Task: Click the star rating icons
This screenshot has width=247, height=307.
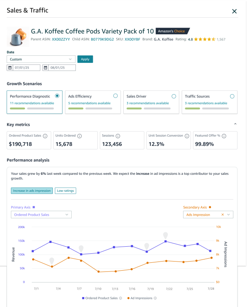Action: 205,39
